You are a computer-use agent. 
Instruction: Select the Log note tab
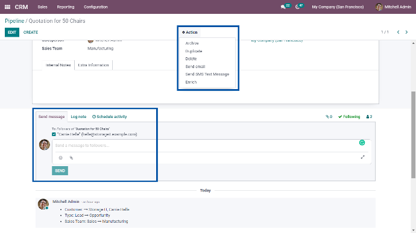(78, 117)
